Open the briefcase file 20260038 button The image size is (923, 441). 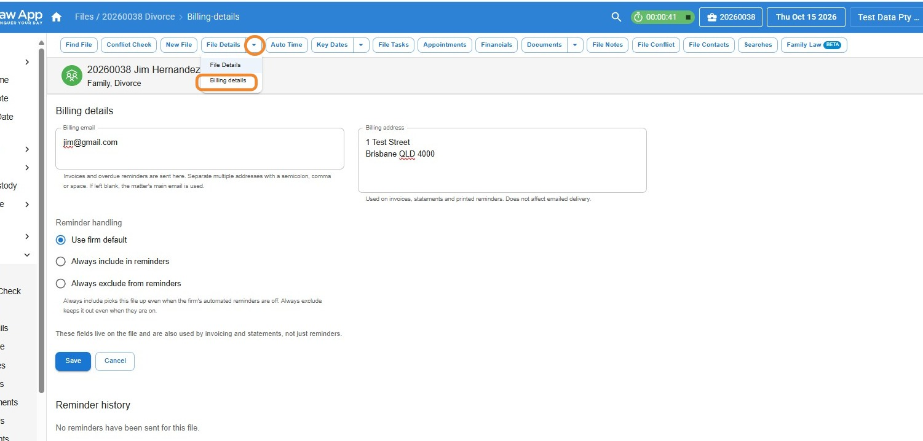[x=731, y=17]
